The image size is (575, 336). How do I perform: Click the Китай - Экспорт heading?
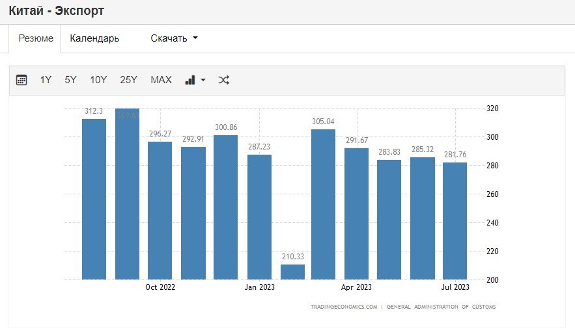(56, 10)
